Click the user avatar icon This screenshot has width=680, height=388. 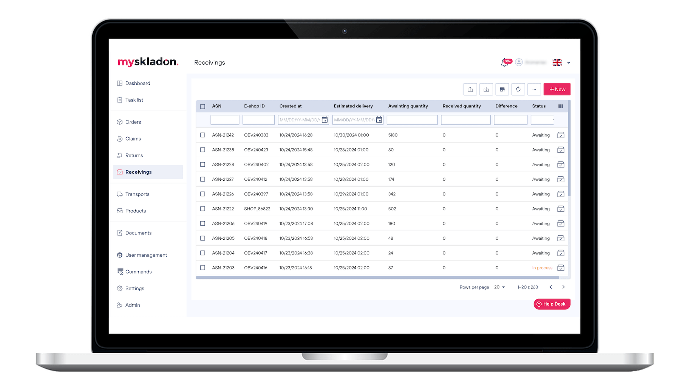pos(519,62)
